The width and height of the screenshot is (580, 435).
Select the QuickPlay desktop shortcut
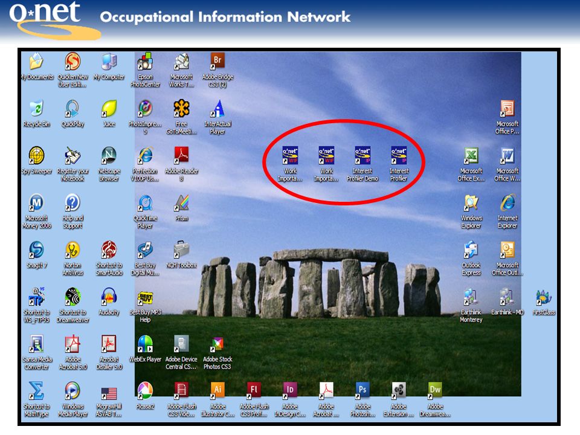(x=72, y=108)
